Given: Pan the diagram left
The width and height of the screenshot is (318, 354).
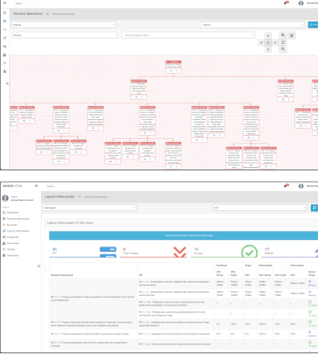Looking at the screenshot, I should point(261,42).
